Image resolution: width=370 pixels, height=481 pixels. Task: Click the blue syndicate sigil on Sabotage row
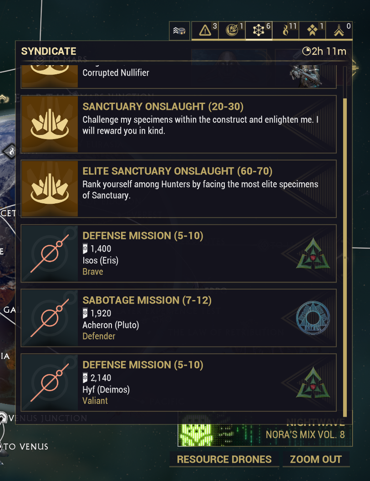313,318
